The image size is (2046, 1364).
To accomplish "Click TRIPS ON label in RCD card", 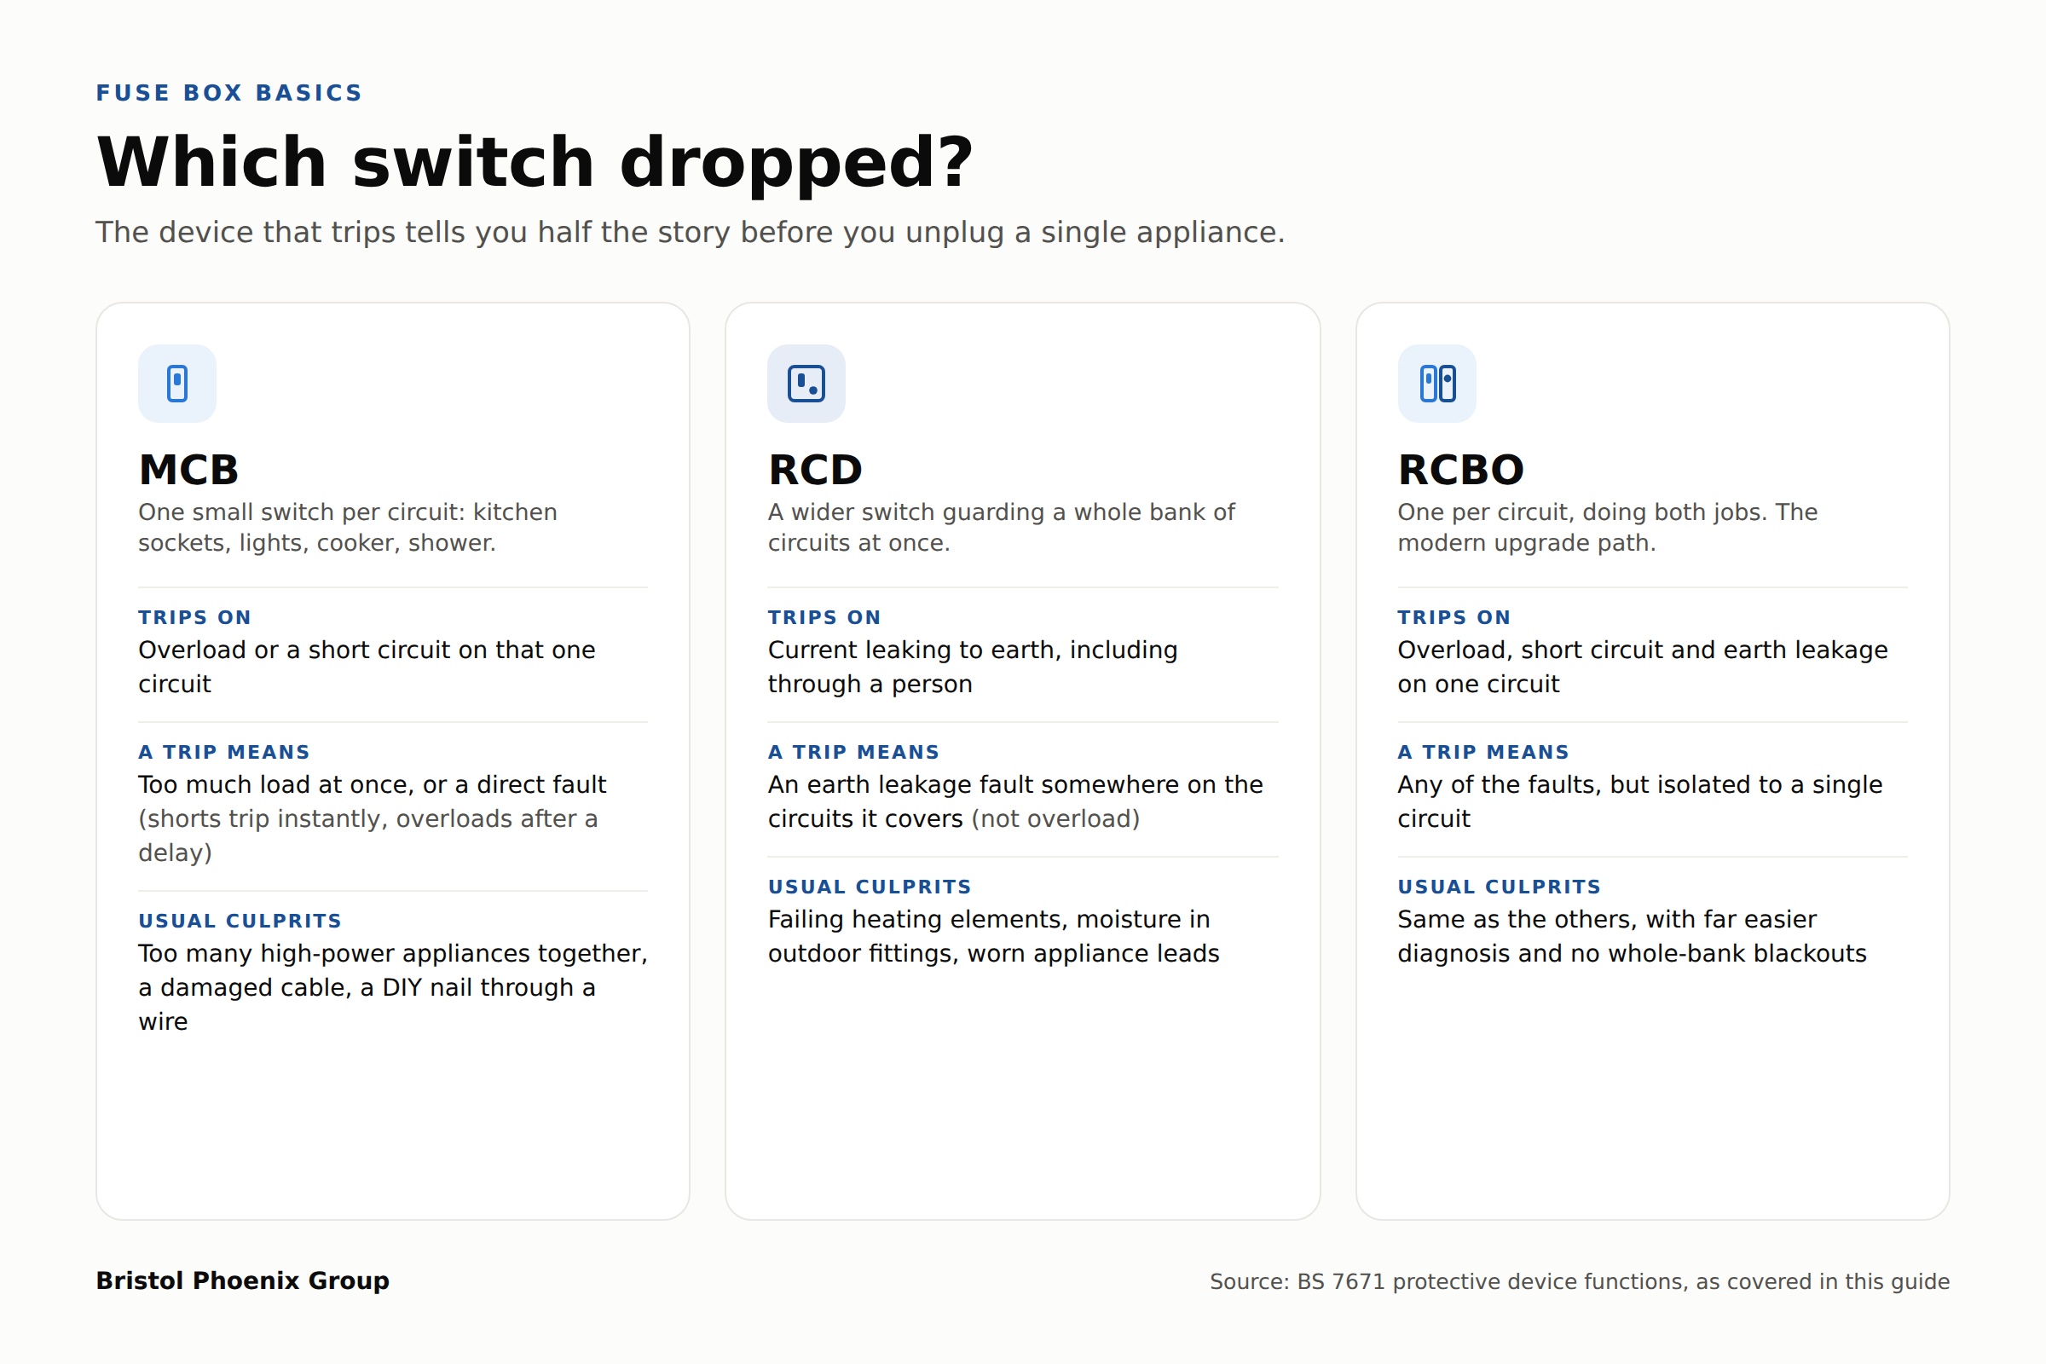I will [824, 617].
